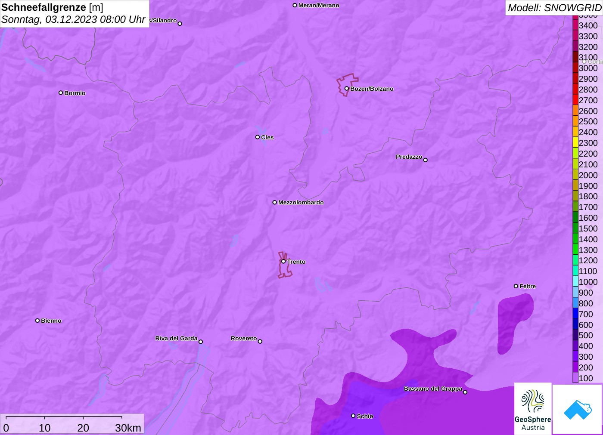Click the blue cloud house logo
The height and width of the screenshot is (435, 603).
pyautogui.click(x=578, y=409)
